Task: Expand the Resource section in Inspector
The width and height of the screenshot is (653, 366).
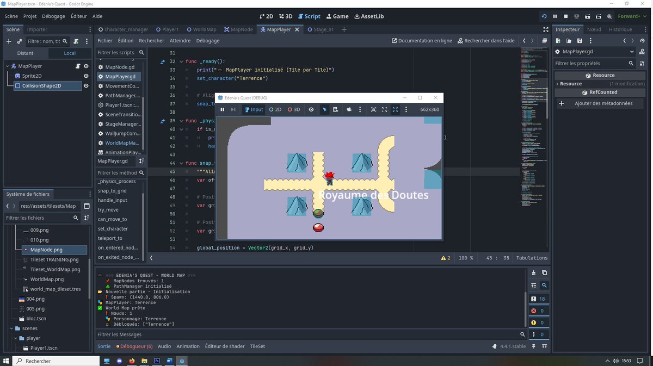Action: [571, 84]
